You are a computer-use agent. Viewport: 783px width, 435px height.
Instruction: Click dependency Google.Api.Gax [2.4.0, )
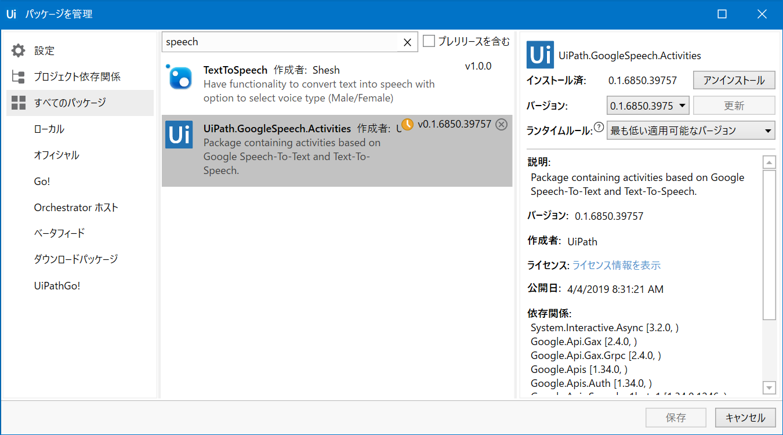point(584,342)
